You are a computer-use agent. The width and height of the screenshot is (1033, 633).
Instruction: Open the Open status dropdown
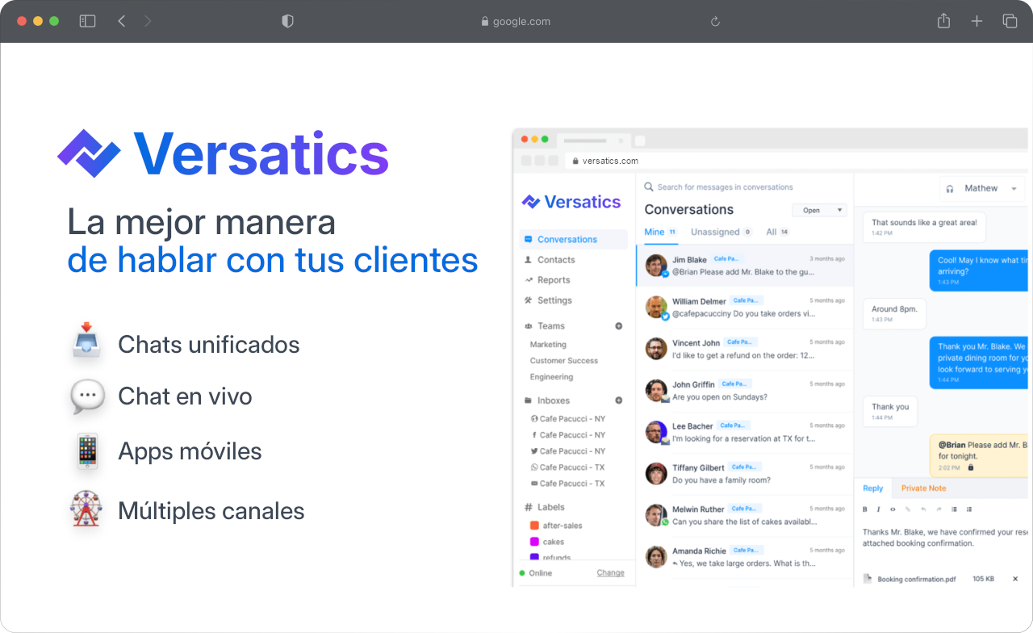pos(819,211)
